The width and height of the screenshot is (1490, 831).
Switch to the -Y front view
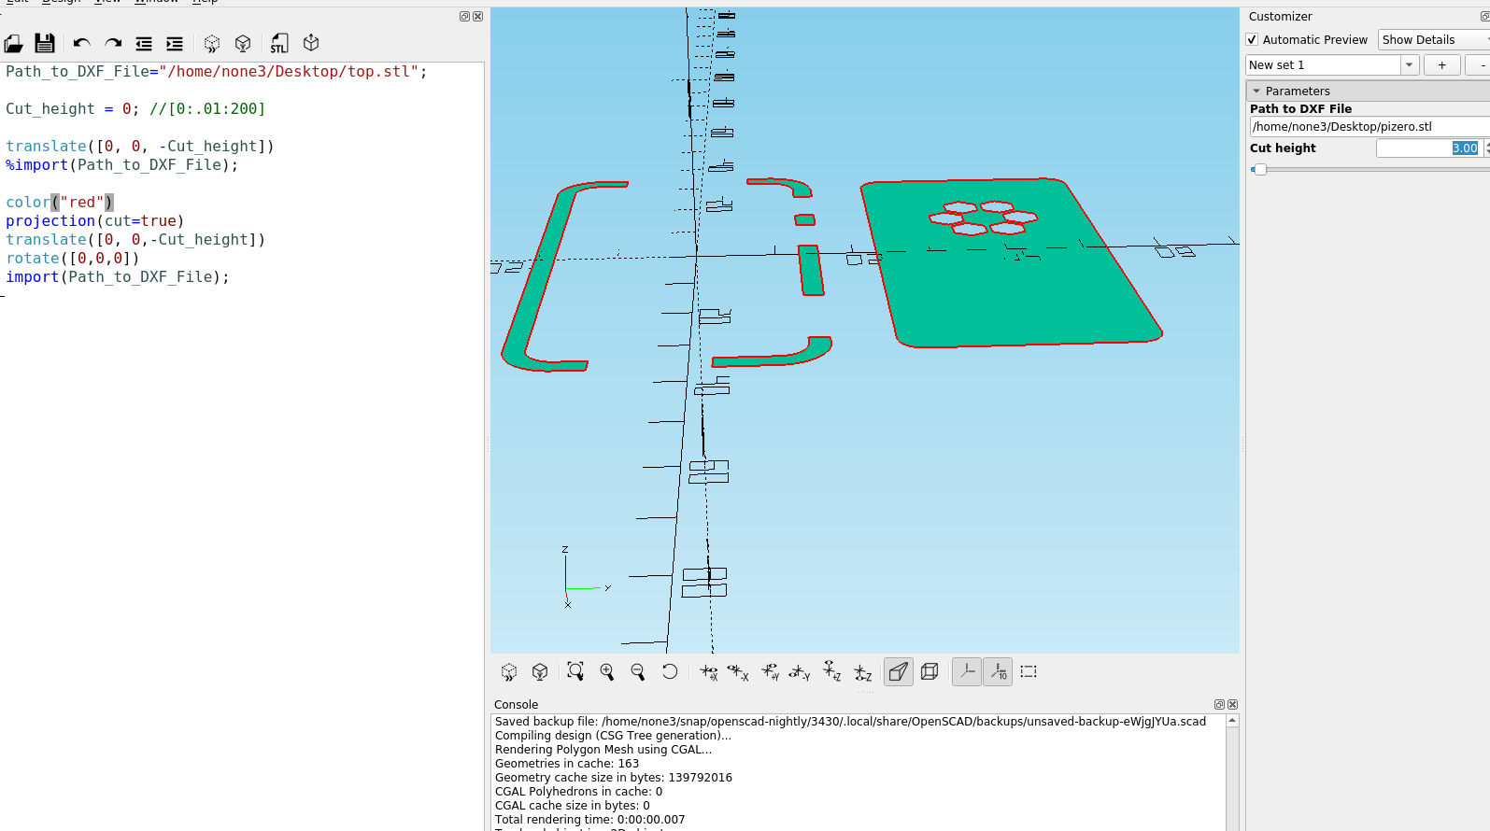pyautogui.click(x=800, y=671)
